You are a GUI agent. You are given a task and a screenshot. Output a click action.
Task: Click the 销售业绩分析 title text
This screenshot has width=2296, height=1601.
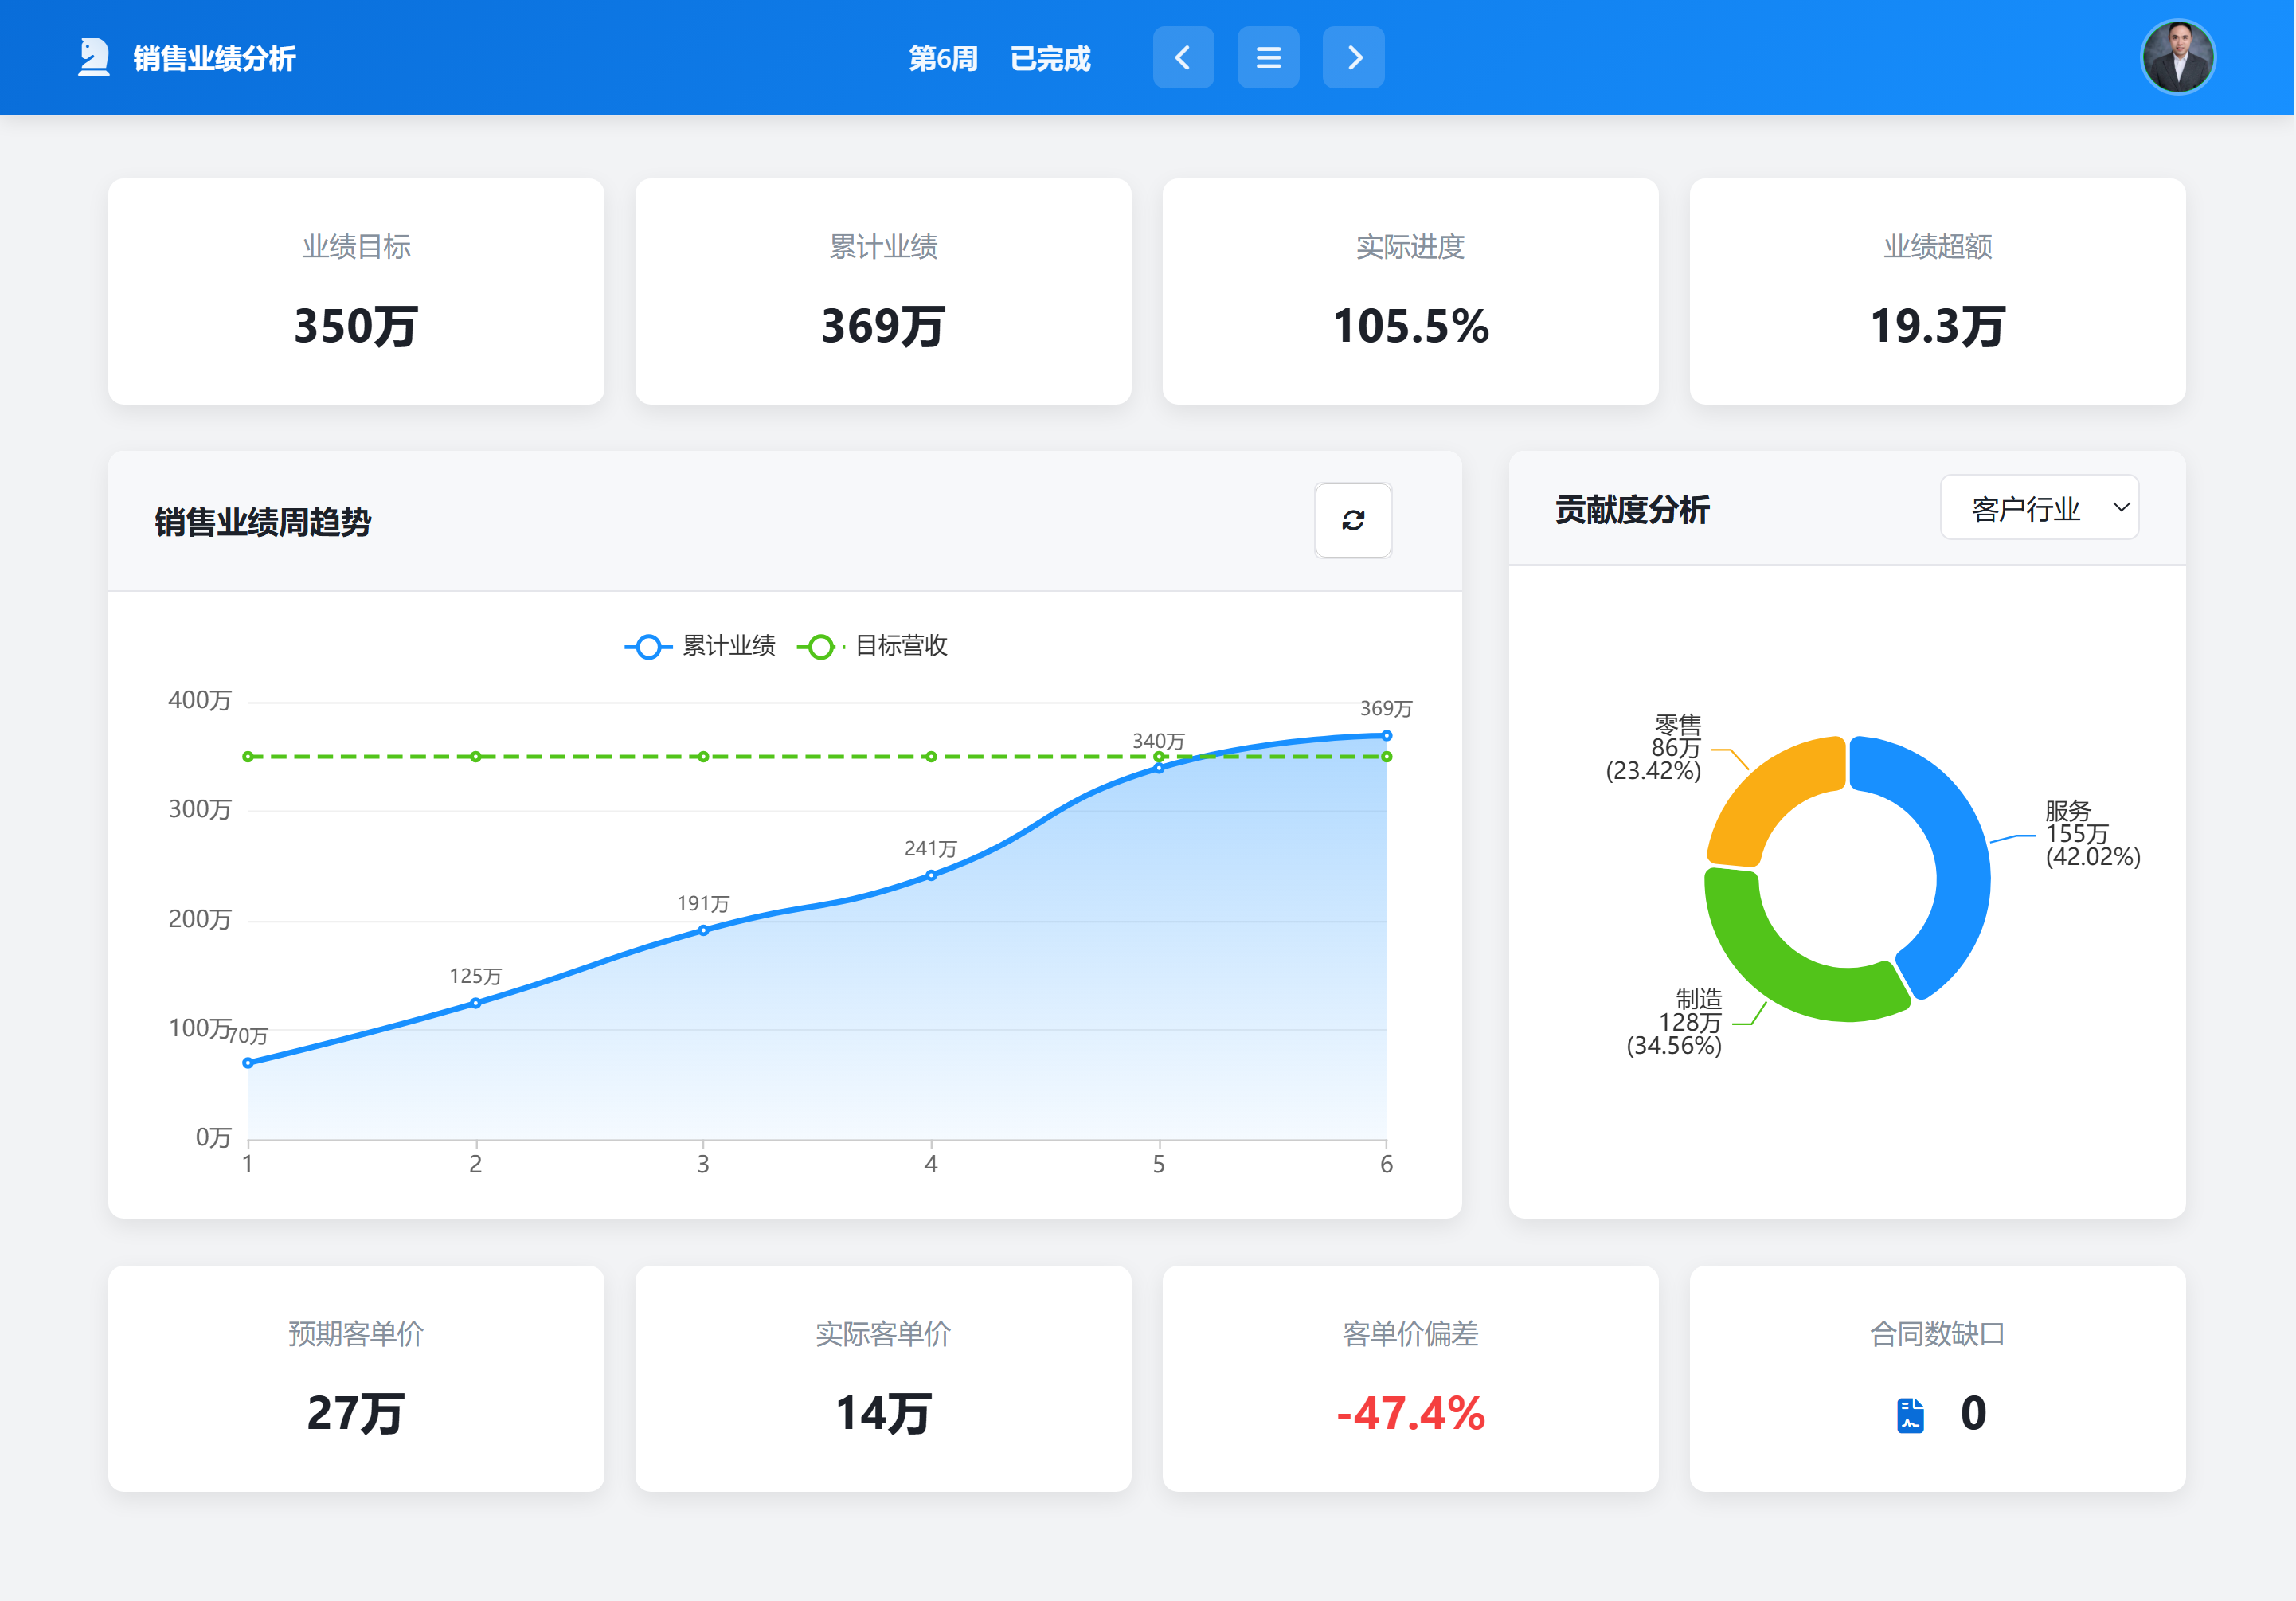215,59
